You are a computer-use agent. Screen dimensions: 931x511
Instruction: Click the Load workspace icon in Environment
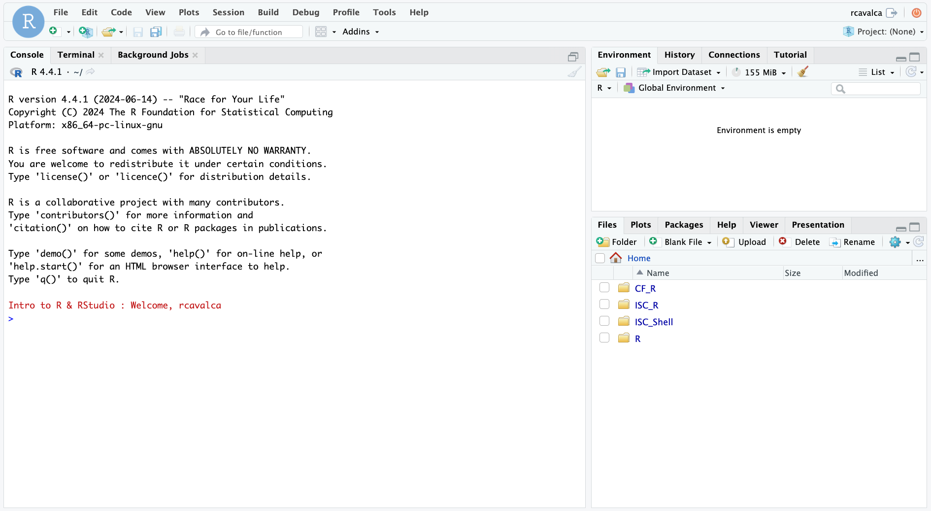pos(603,72)
